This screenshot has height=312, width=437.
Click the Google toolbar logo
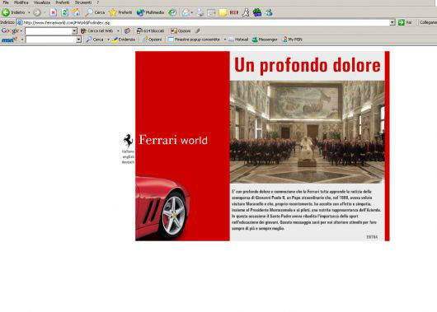pyautogui.click(x=10, y=31)
